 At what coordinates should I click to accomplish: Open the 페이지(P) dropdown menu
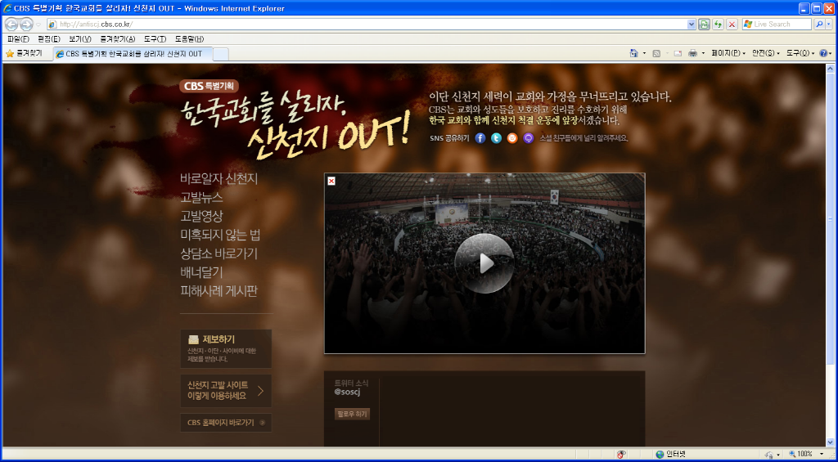point(728,53)
